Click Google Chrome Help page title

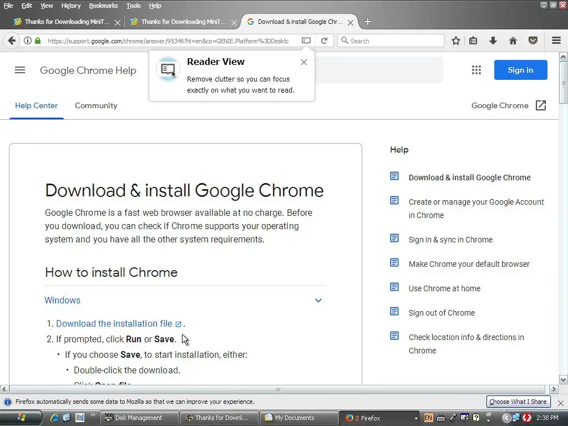click(x=88, y=70)
